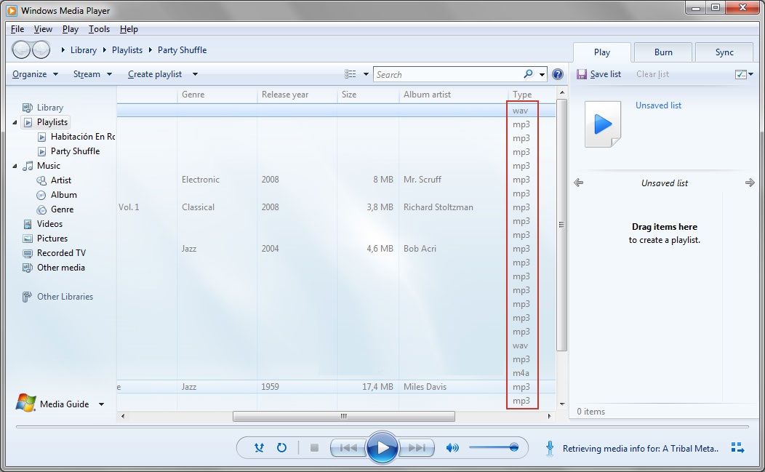
Task: Open the list options checkmark icon
Action: click(x=740, y=74)
